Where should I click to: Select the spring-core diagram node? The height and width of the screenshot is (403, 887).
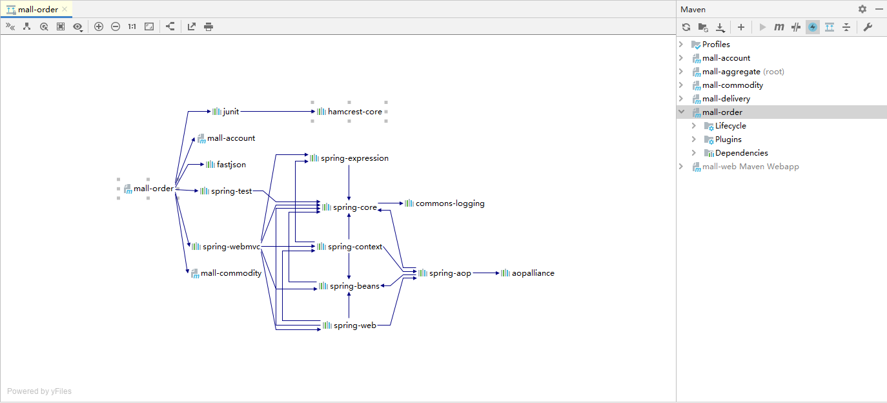[349, 207]
